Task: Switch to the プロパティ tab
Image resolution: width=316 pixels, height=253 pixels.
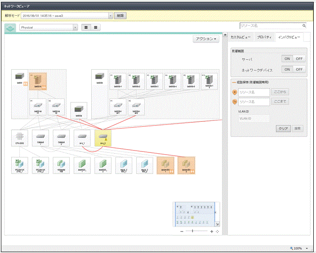Action: (x=264, y=37)
